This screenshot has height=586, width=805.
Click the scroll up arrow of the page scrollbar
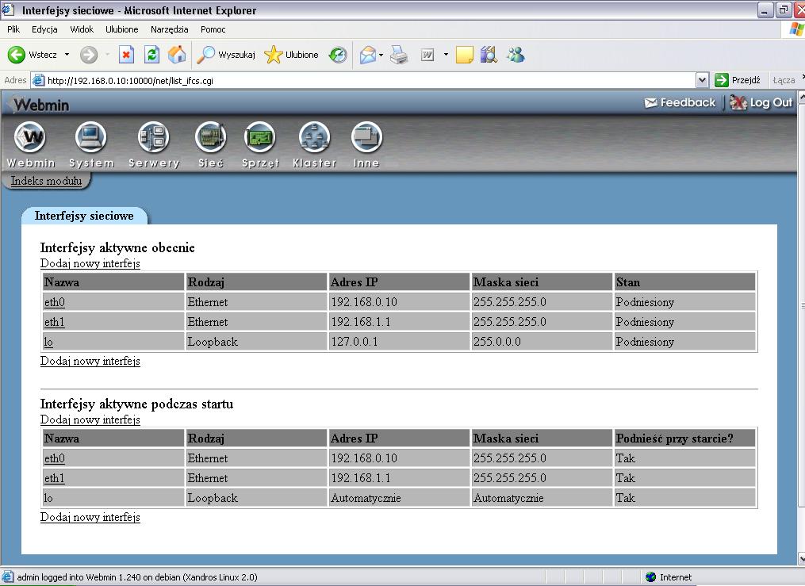click(801, 97)
